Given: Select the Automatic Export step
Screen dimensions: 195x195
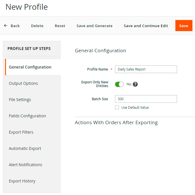Looking at the screenshot, I should 25,148.
